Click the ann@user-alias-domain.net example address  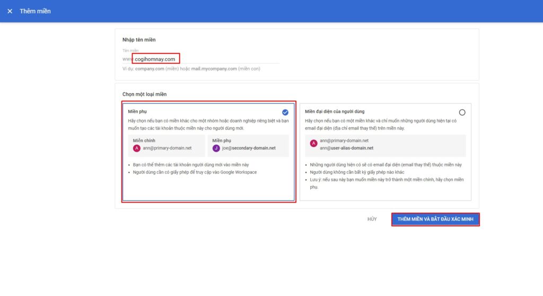pyautogui.click(x=346, y=148)
